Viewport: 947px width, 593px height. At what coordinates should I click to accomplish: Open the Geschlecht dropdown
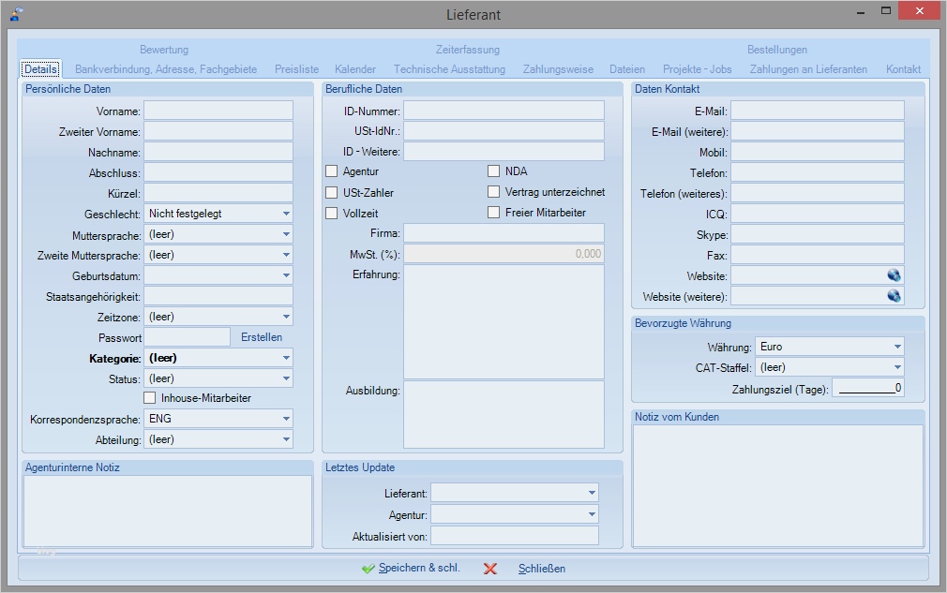(x=287, y=213)
